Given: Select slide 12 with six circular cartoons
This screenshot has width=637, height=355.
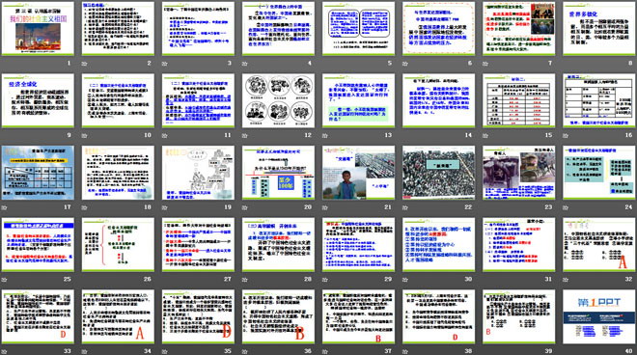Looking at the screenshot, I should point(278,100).
